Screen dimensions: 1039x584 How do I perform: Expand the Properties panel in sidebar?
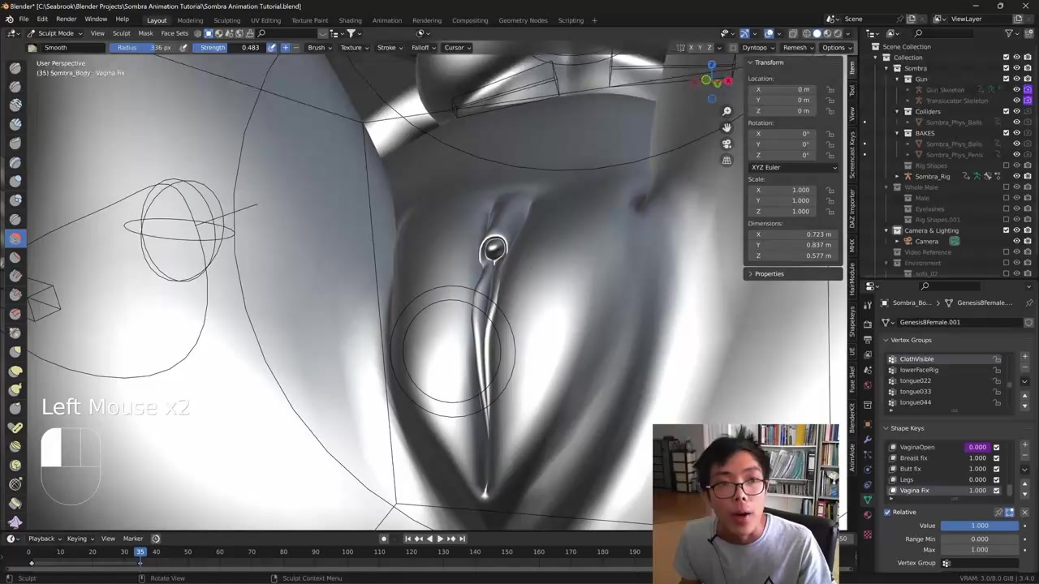click(x=769, y=273)
